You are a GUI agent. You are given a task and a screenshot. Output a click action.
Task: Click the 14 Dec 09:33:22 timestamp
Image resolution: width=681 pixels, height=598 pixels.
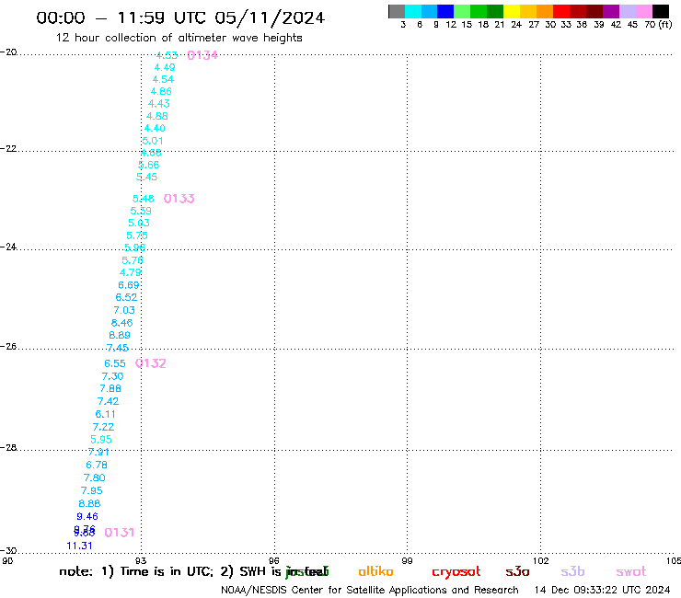click(x=603, y=591)
